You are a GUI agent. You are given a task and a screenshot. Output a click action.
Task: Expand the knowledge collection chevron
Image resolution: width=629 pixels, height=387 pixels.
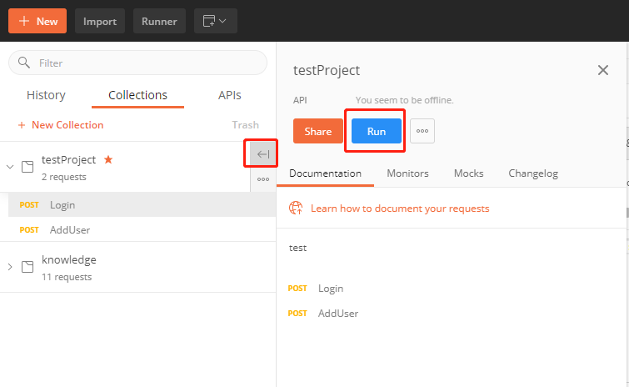tap(10, 267)
